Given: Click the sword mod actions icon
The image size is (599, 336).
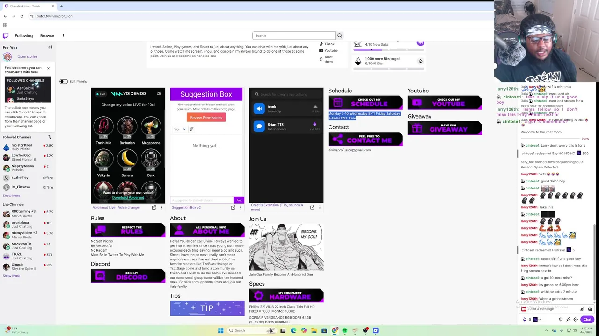Looking at the screenshot, I should [568, 320].
